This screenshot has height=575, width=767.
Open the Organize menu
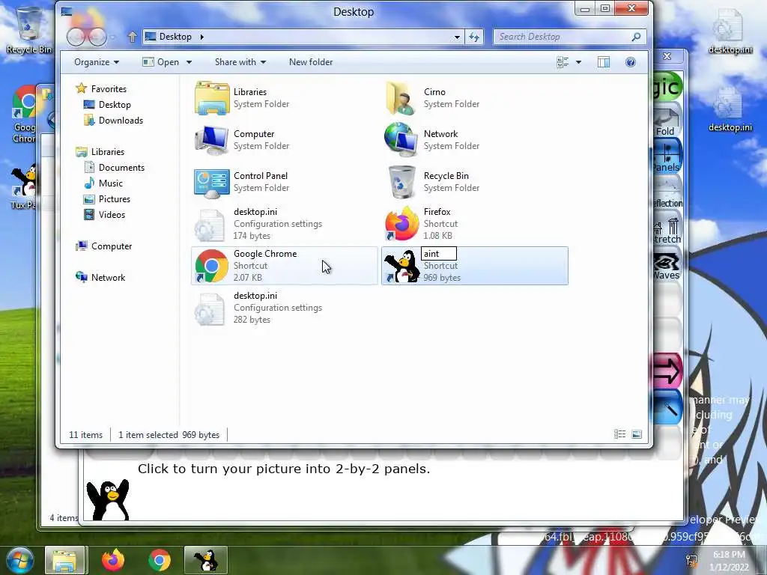(x=97, y=62)
